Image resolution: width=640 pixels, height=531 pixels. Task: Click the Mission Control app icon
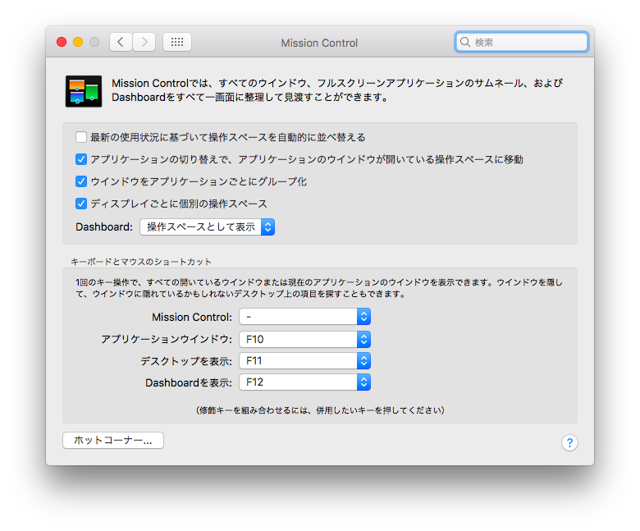(x=84, y=91)
